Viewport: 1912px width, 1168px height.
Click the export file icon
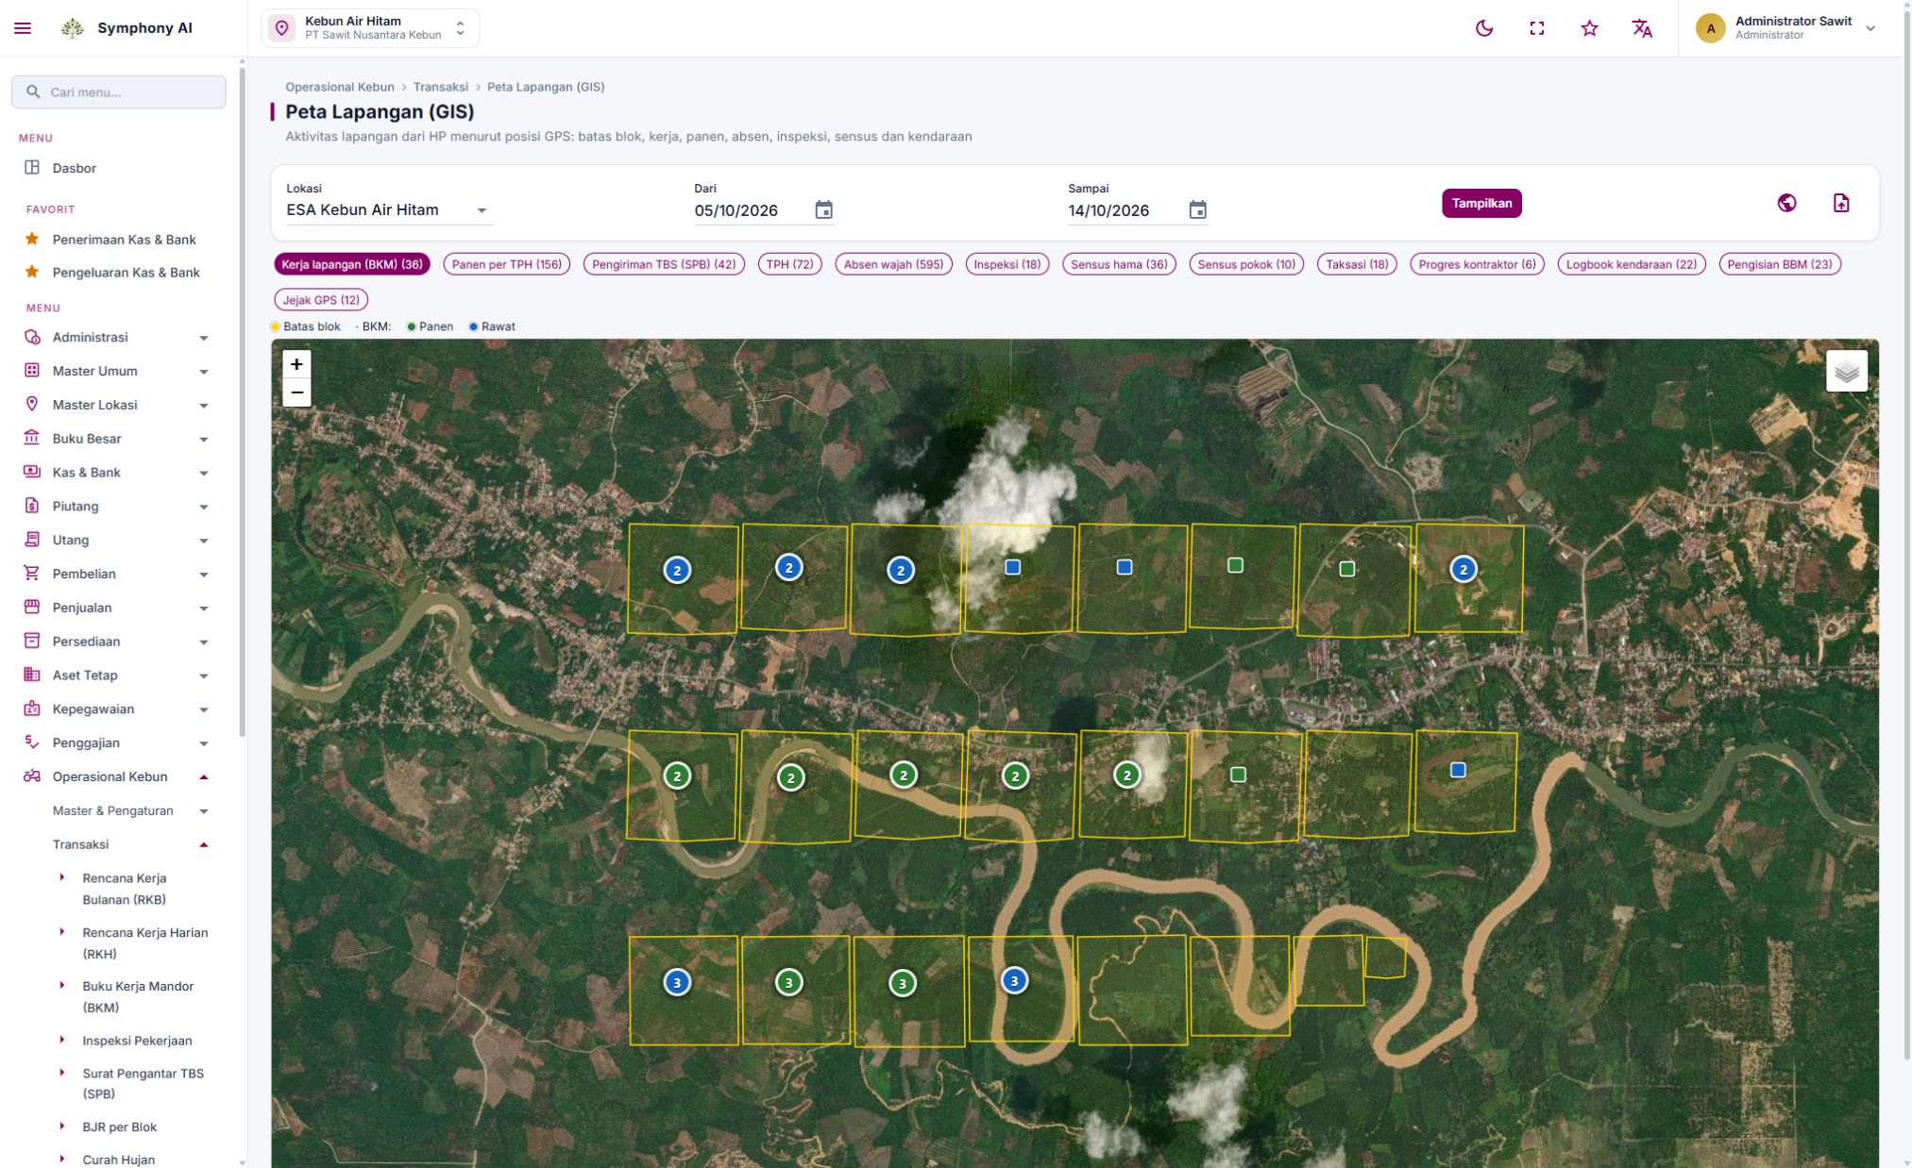pos(1841,203)
